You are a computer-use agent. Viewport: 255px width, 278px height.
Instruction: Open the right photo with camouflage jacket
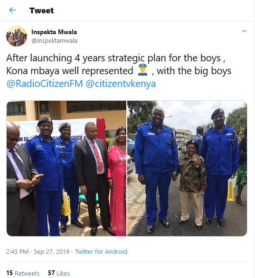(x=187, y=168)
